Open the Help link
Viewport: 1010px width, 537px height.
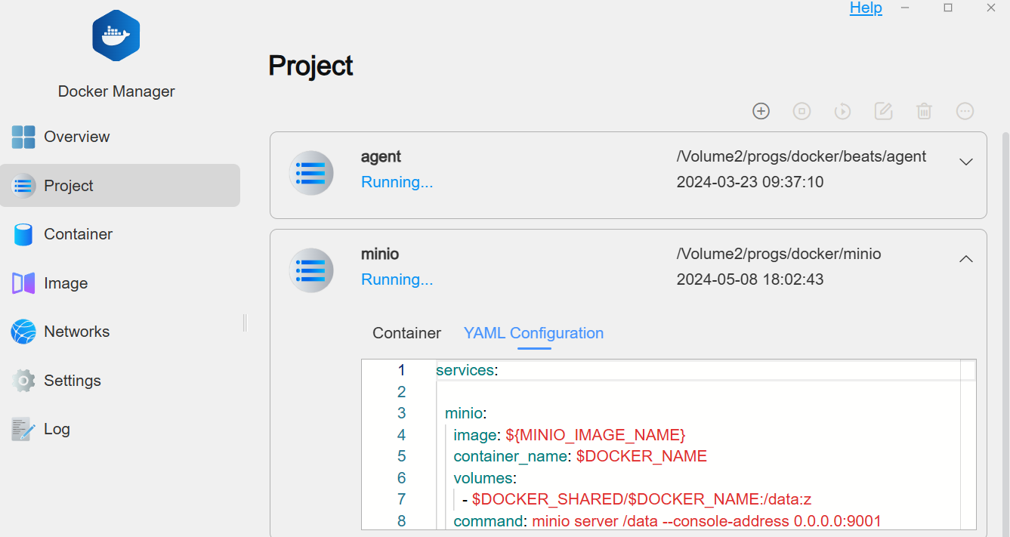coord(866,8)
